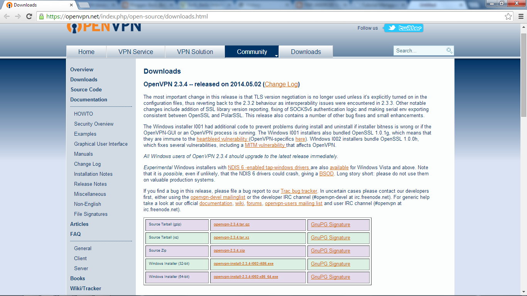527x296 pixels.
Task: Click the search magnifier icon
Action: coord(449,50)
